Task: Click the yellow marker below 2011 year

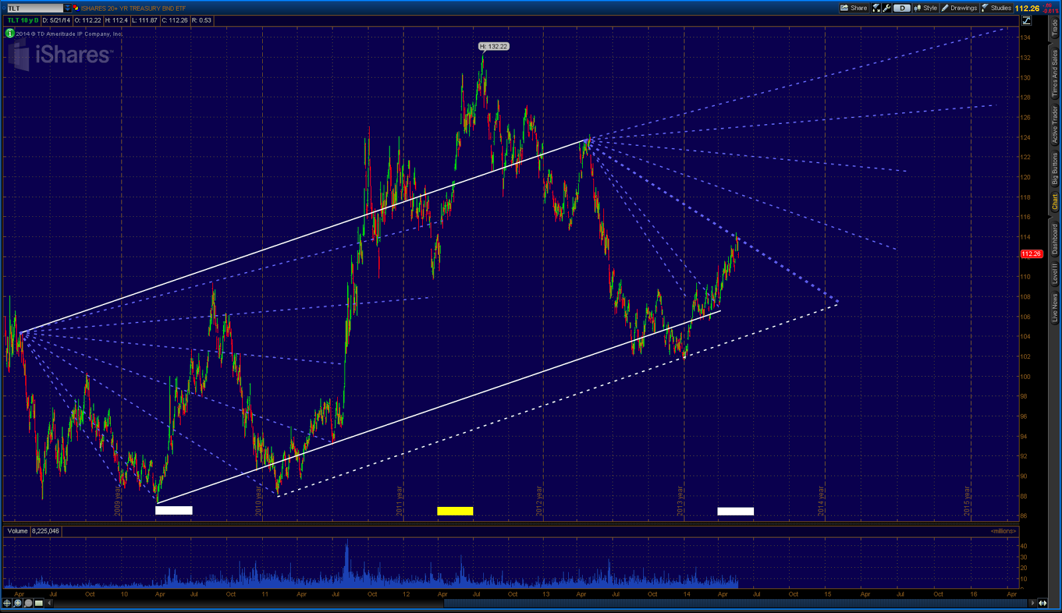Action: point(455,511)
